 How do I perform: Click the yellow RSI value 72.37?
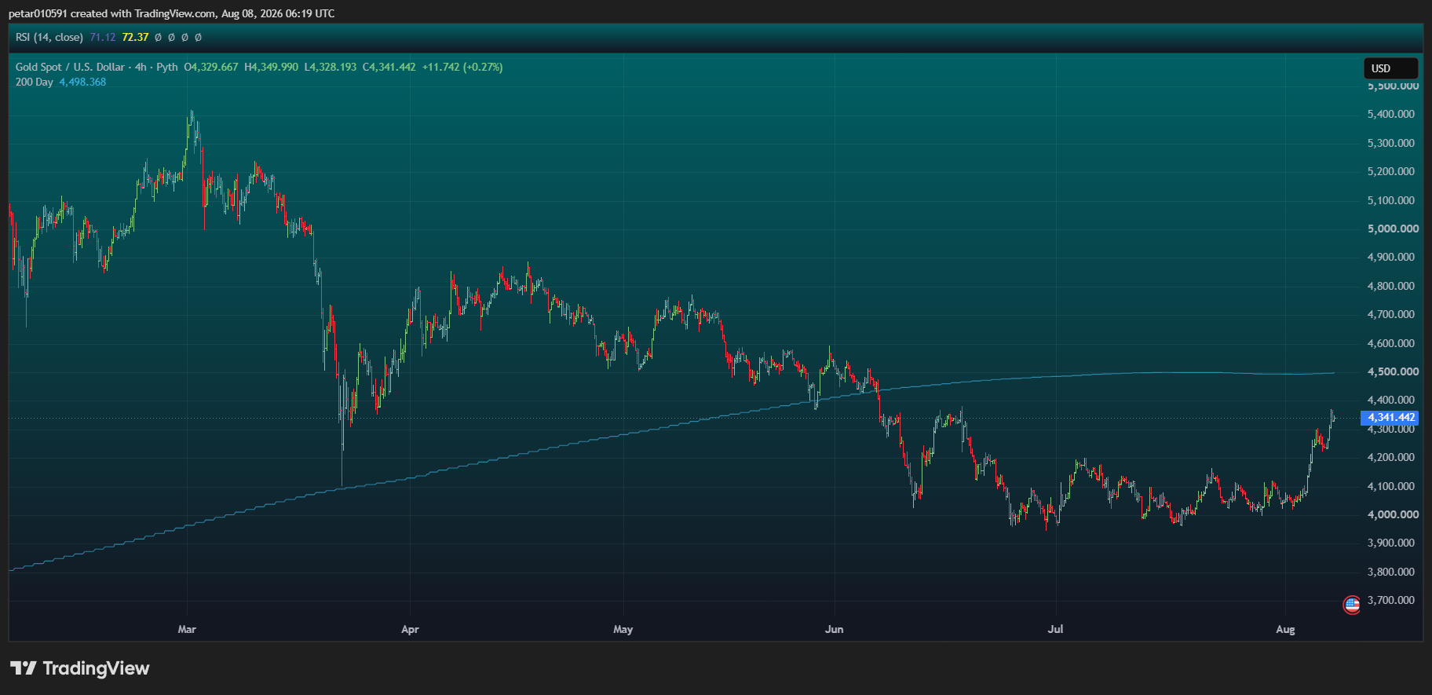click(135, 37)
